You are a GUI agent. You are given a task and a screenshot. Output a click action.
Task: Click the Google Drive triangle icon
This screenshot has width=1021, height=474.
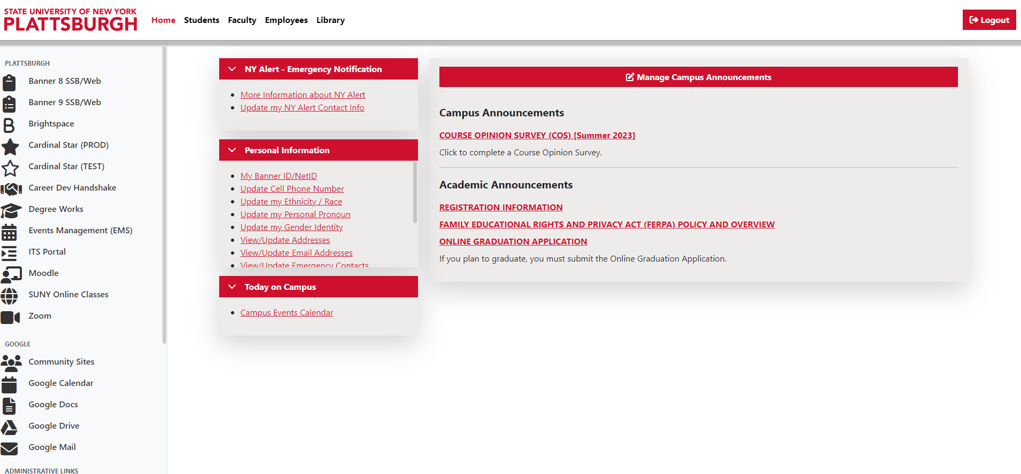tap(9, 428)
